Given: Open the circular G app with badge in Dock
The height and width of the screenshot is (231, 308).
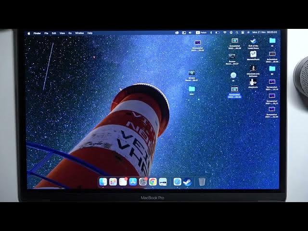Looking at the screenshot, I should [x=143, y=182].
